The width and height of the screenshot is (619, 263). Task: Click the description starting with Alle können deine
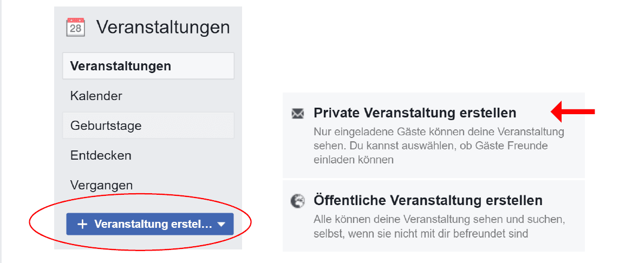[439, 220]
